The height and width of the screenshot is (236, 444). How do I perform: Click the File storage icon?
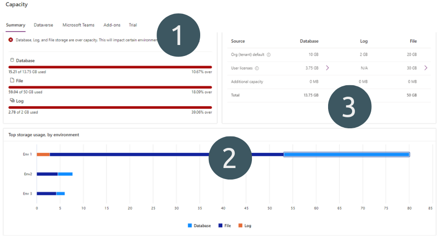12,80
